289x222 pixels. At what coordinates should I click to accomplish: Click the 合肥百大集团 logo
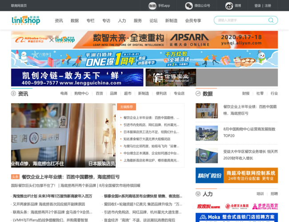[237, 206]
